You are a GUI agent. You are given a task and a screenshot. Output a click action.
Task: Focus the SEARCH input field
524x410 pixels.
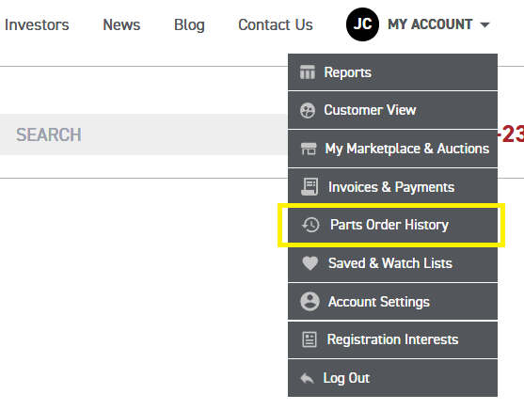click(x=144, y=134)
